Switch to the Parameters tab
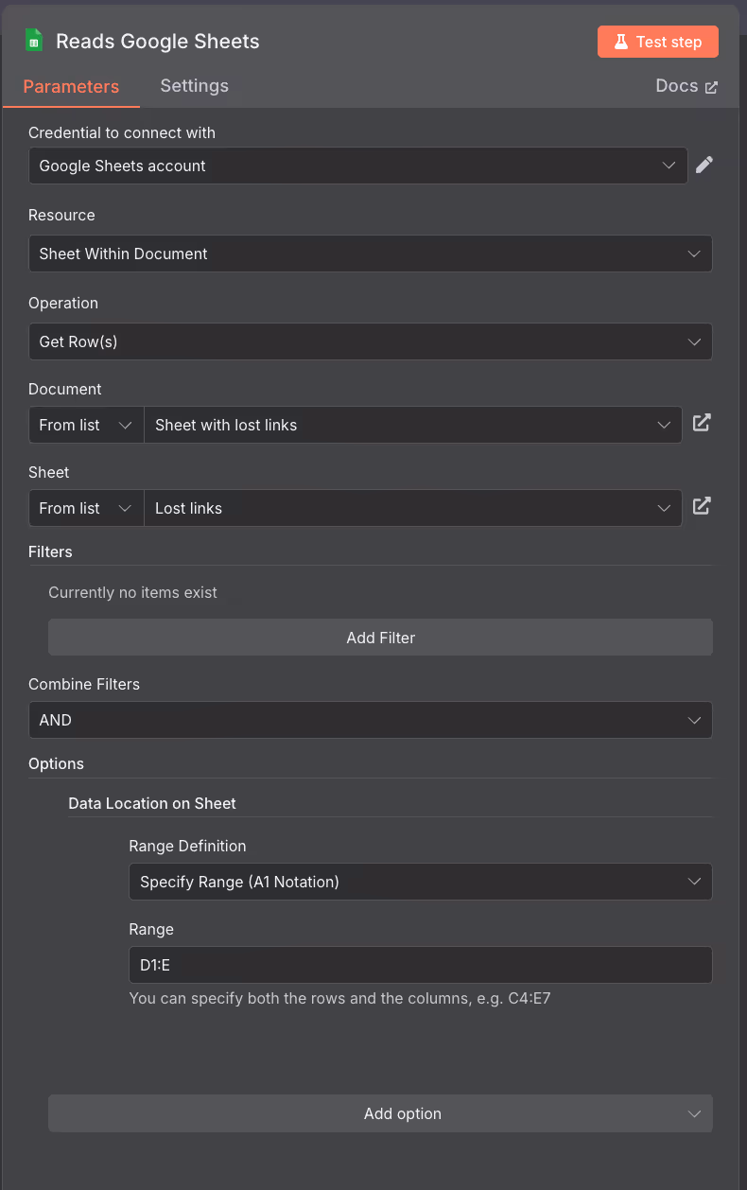 (71, 86)
